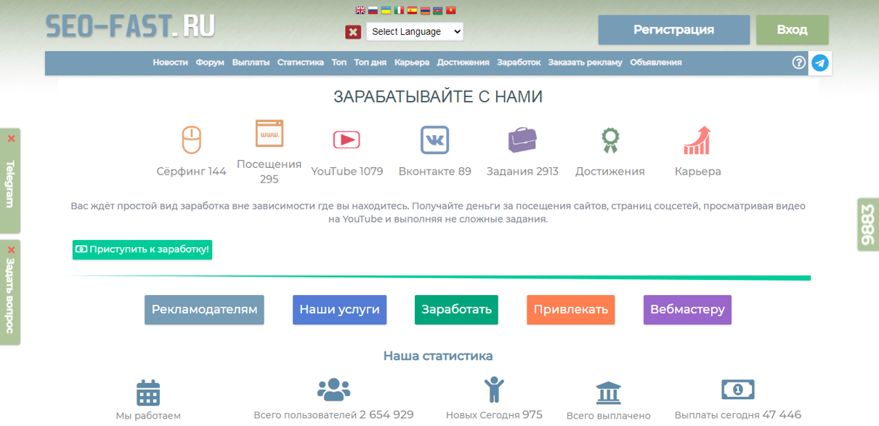Click the YouTube play icon
Image resolution: width=879 pixels, height=426 pixels.
(347, 140)
